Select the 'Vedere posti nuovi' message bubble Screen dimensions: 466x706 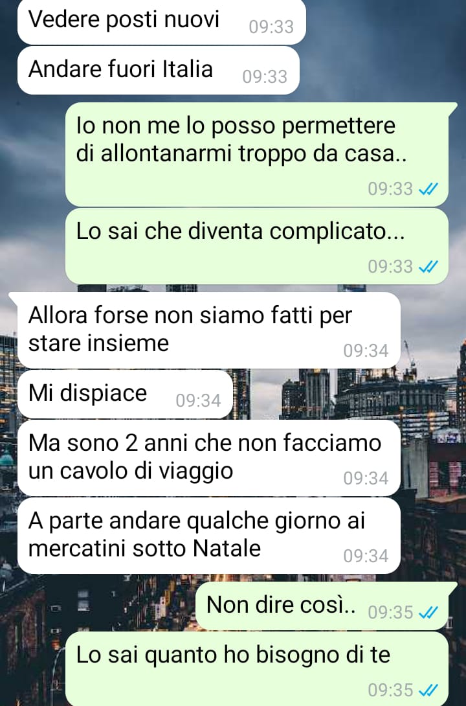pos(161,21)
